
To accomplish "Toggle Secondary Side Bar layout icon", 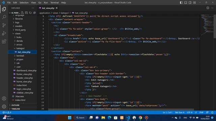I will pyautogui.click(x=190, y=2).
